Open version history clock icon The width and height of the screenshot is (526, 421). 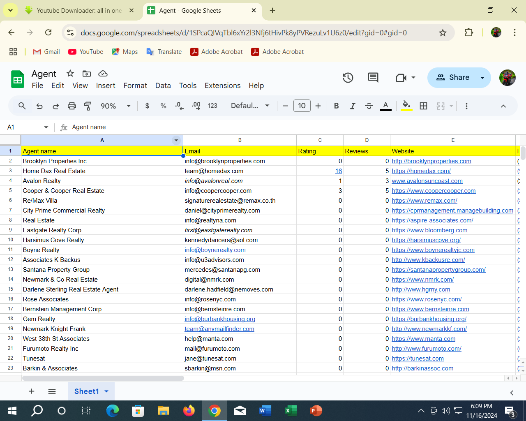coord(348,78)
